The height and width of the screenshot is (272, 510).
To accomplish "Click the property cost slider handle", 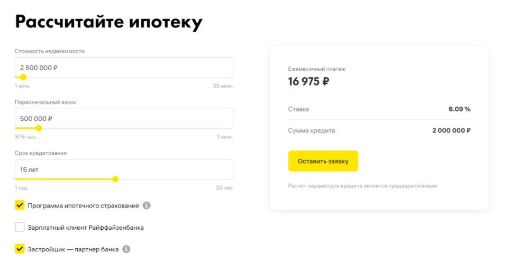I will (x=23, y=77).
